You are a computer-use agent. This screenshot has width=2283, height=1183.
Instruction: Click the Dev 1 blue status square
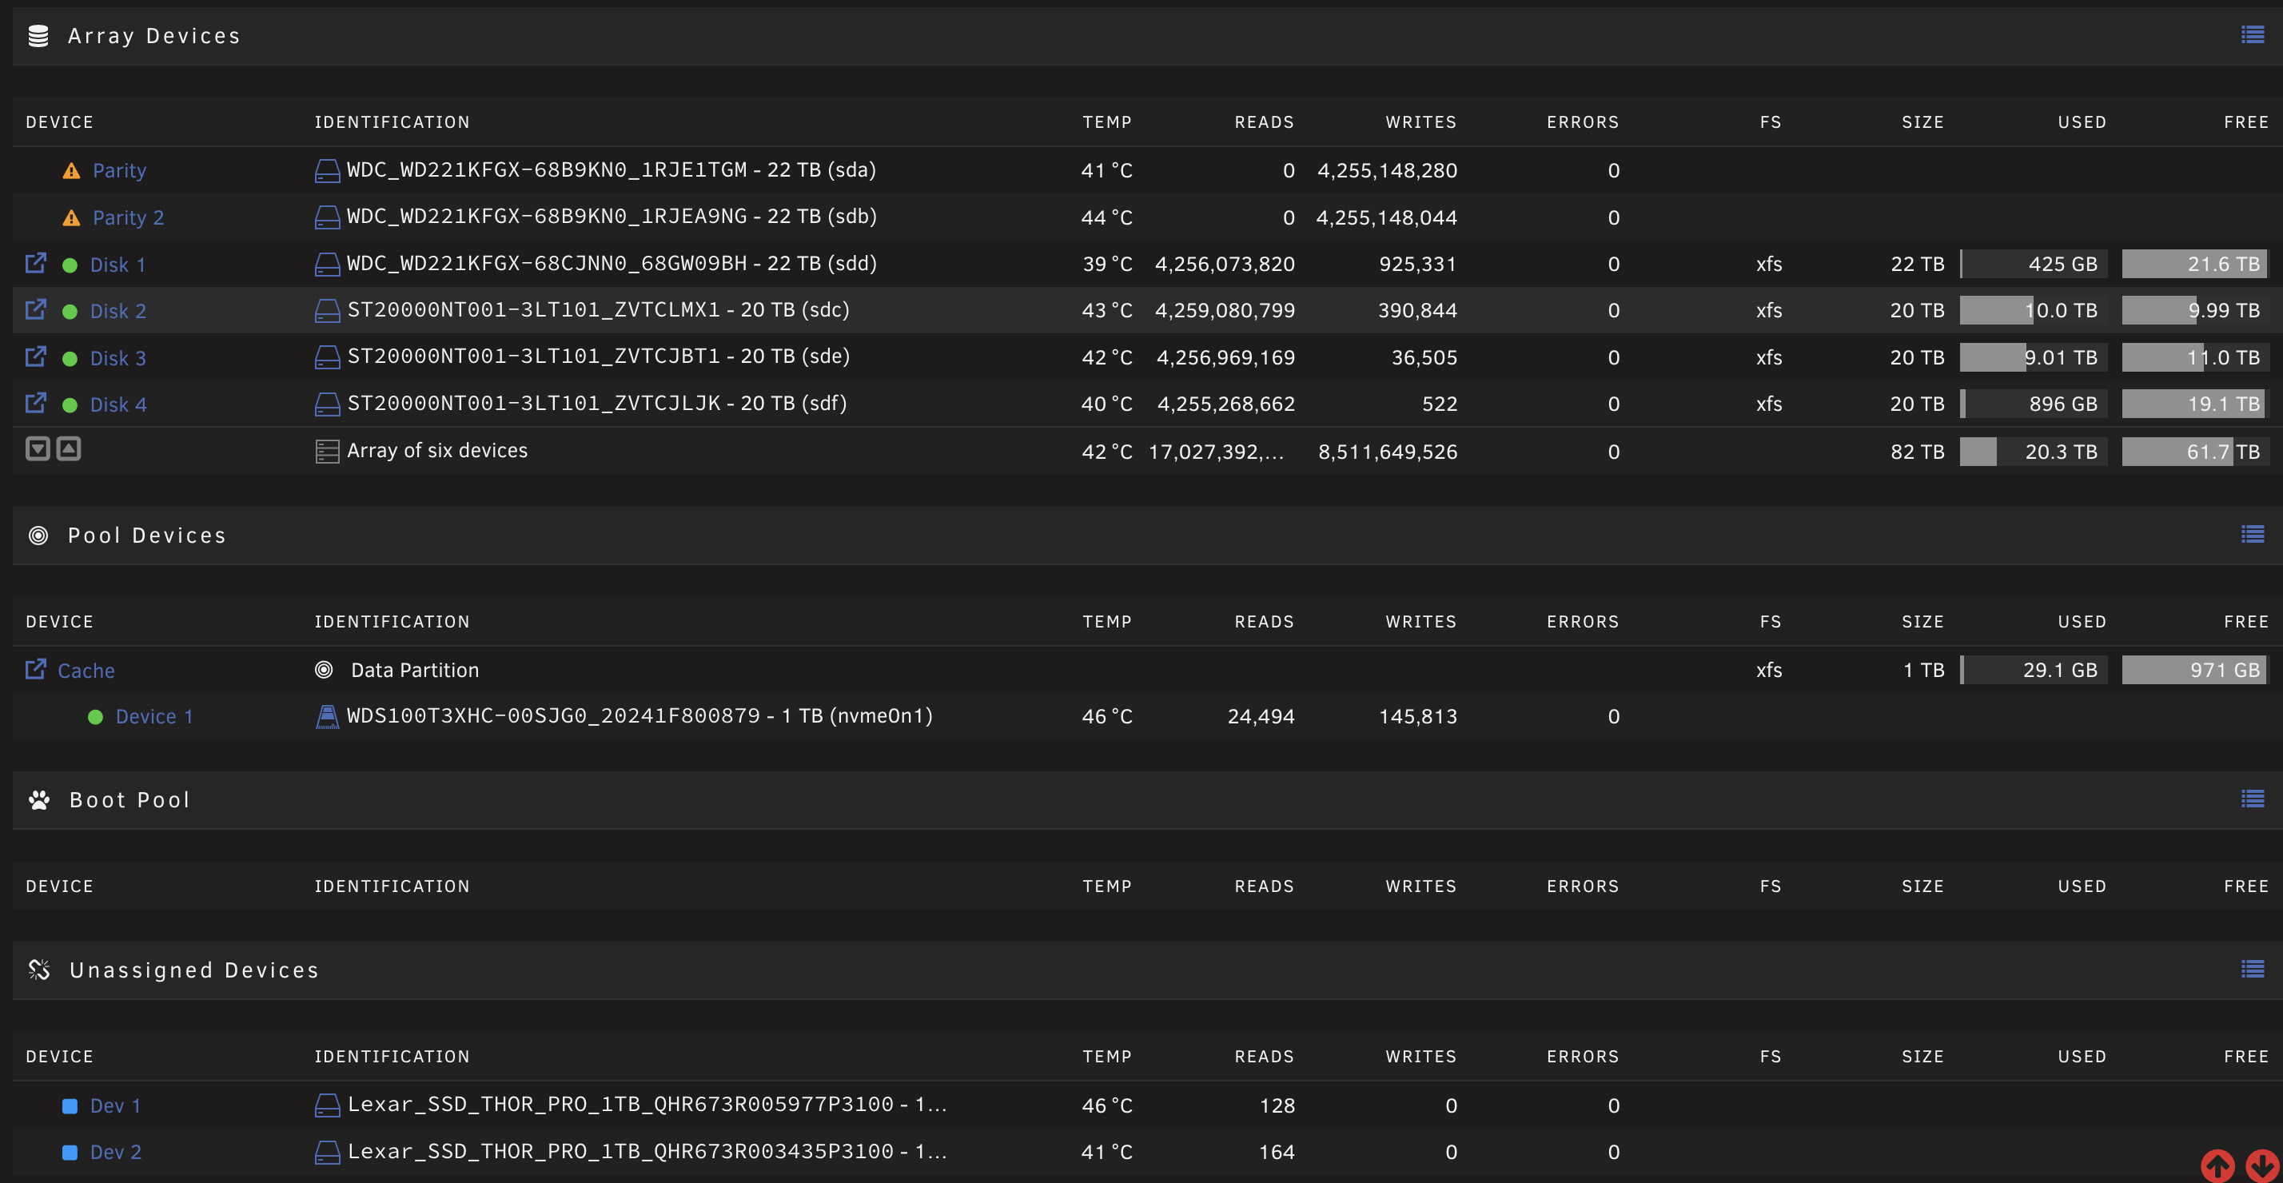tap(70, 1106)
